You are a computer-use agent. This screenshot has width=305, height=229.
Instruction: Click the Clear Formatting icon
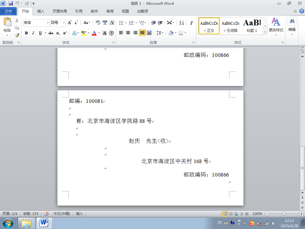[x=98, y=23]
